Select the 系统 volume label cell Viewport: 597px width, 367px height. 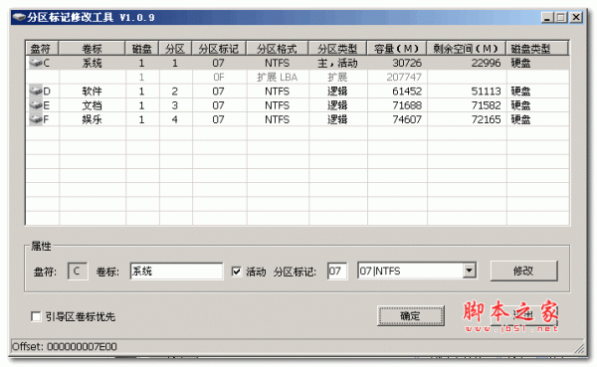(x=92, y=63)
